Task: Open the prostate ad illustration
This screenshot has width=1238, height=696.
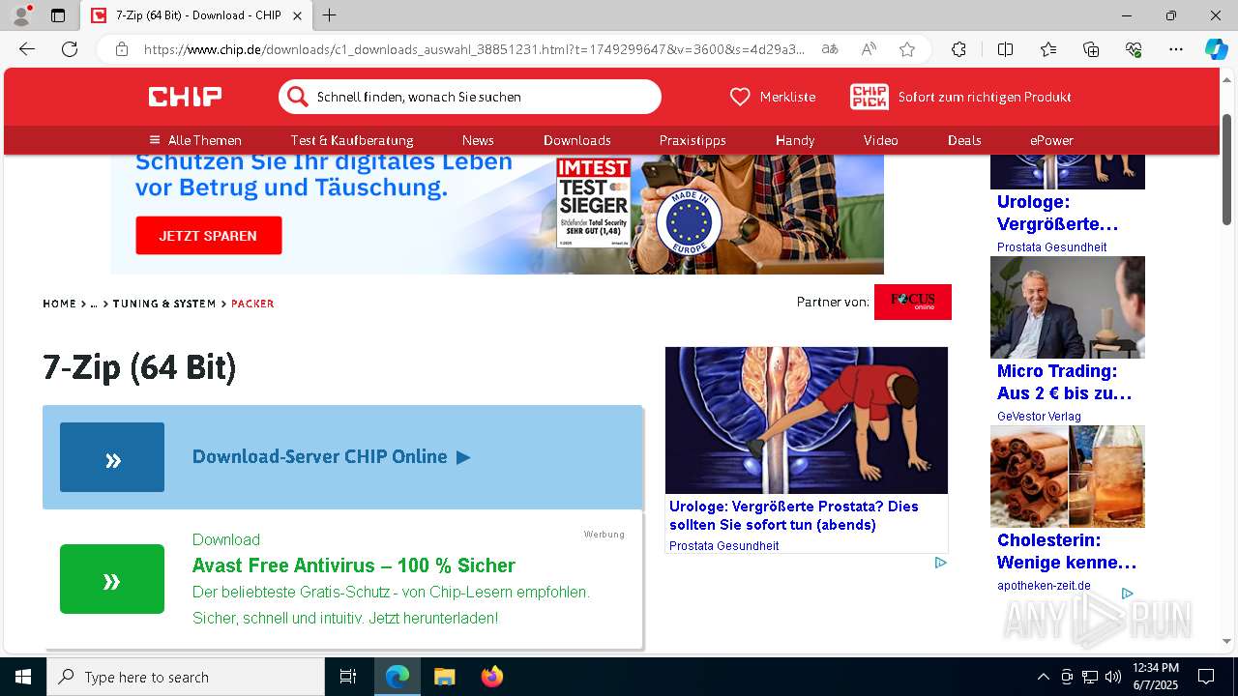Action: click(807, 420)
